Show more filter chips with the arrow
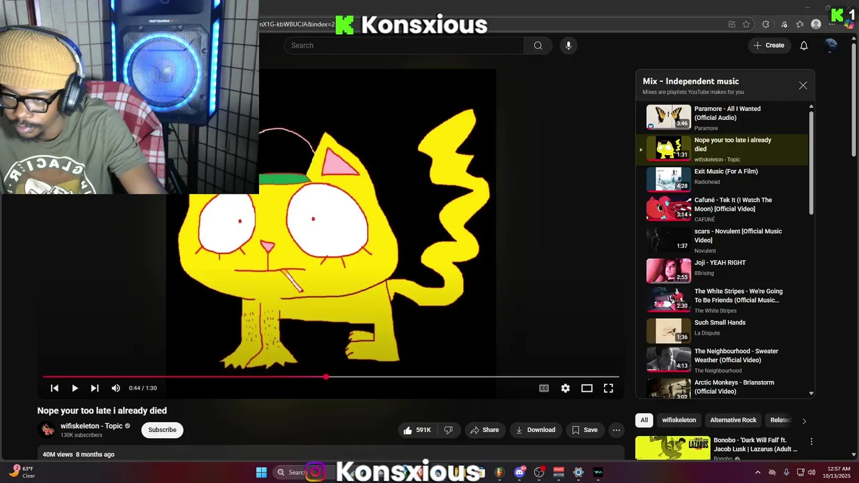 point(804,421)
